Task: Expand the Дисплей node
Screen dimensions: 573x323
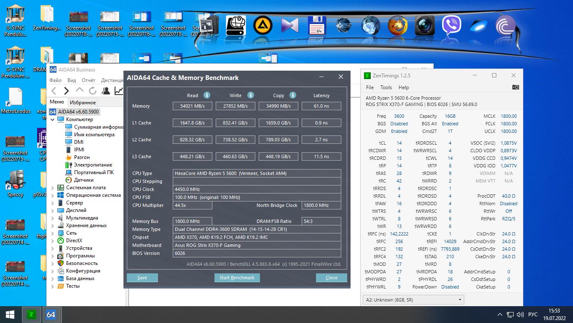Action: (53, 210)
